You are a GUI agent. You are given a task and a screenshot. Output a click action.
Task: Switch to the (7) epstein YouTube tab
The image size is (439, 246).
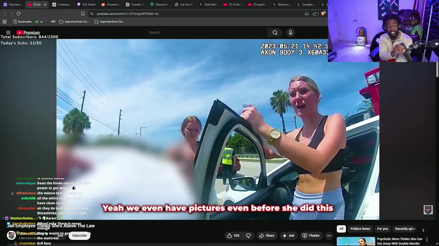tap(257, 4)
